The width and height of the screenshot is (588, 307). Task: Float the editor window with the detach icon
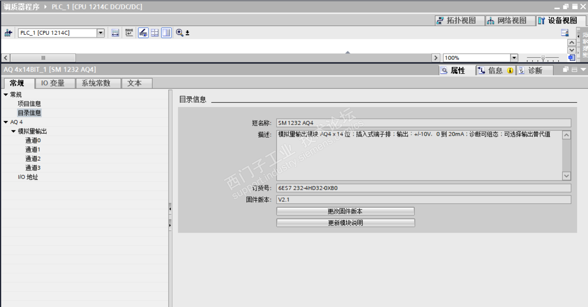[x=566, y=7]
